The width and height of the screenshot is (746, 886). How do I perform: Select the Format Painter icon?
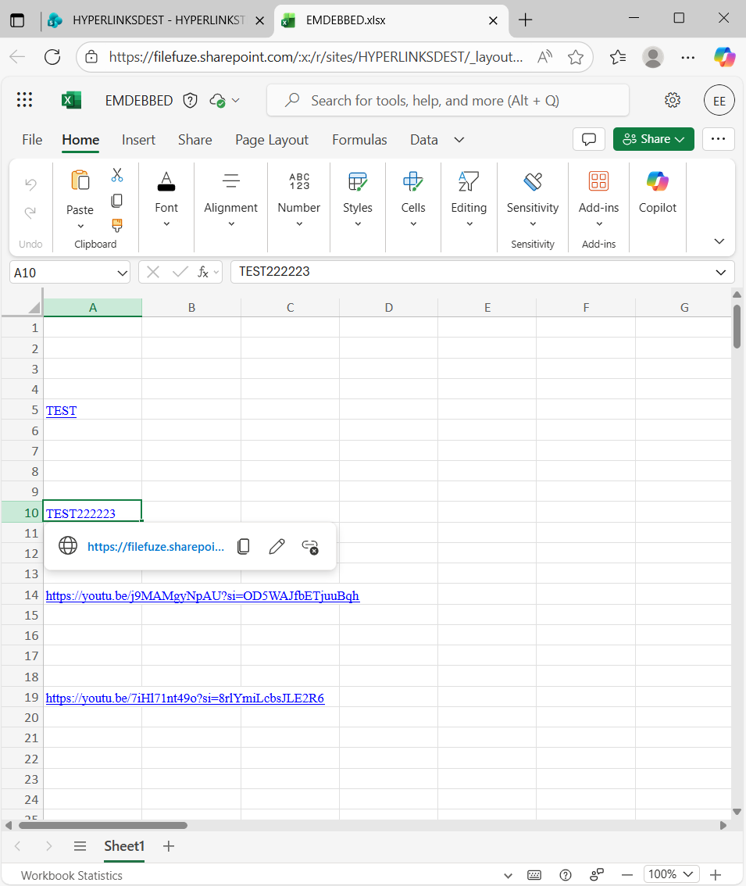[118, 226]
